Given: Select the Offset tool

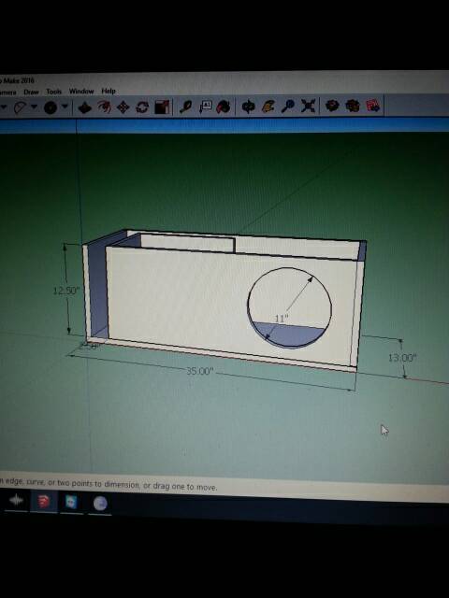Looking at the screenshot, I should pyautogui.click(x=104, y=107).
